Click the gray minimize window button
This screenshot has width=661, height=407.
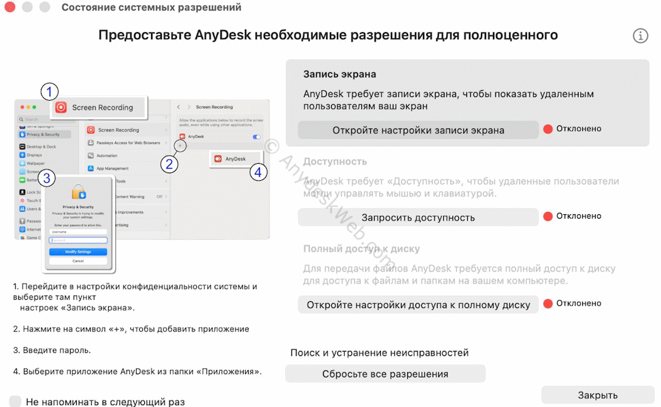pos(28,7)
